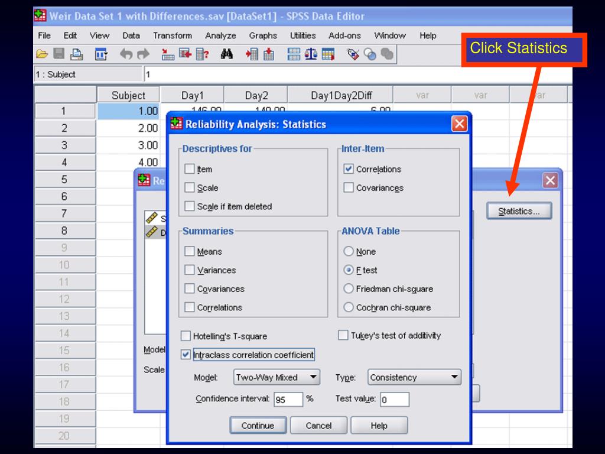Click the Insert Variable toolbar icon

(x=269, y=54)
